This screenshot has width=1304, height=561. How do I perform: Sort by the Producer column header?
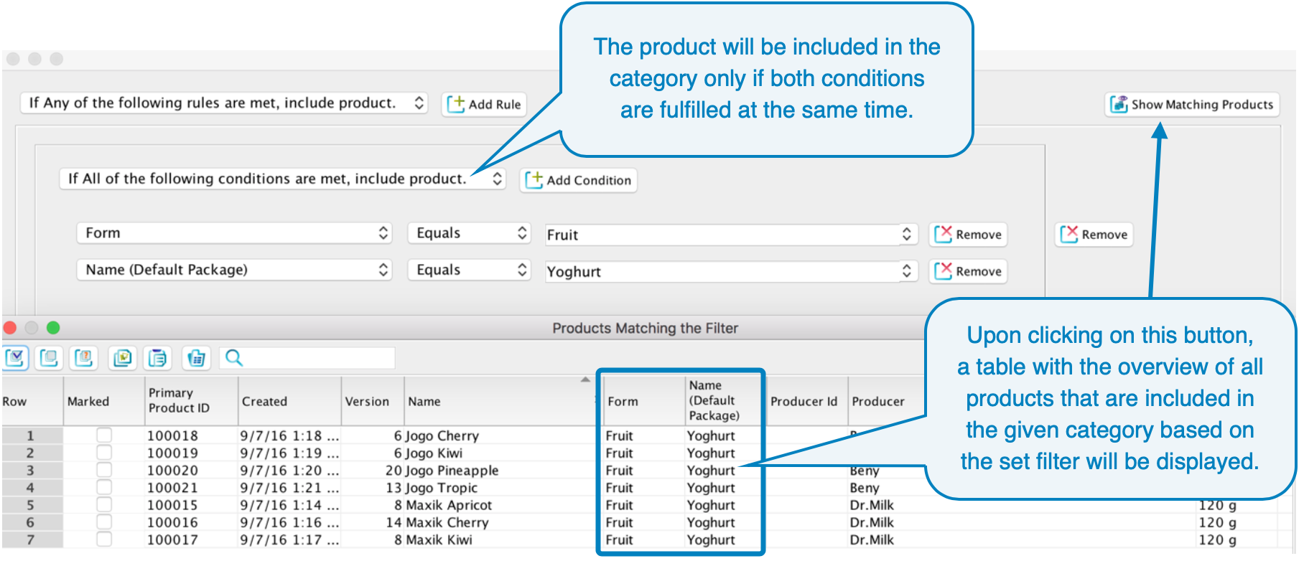887,401
